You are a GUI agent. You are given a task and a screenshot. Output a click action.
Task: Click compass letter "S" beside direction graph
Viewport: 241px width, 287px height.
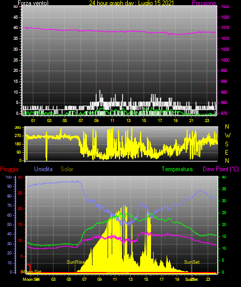[x=227, y=144]
